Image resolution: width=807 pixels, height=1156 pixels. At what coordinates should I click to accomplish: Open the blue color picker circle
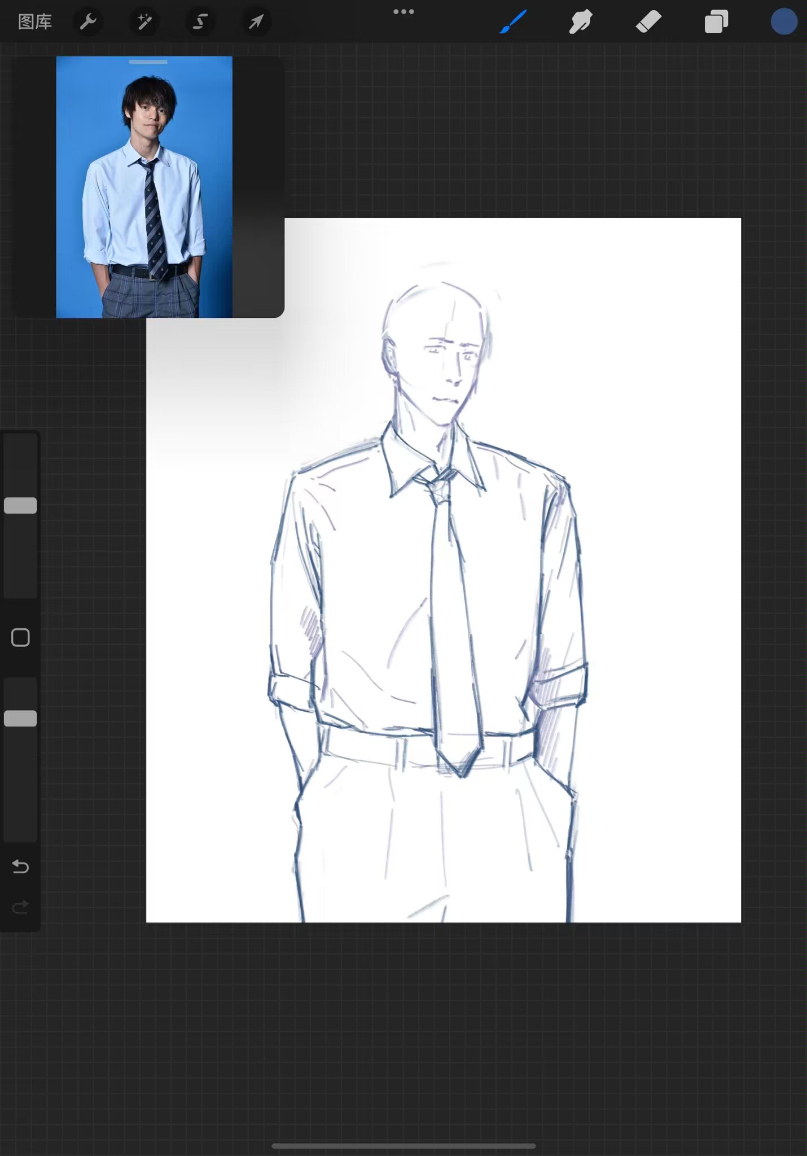coord(784,22)
